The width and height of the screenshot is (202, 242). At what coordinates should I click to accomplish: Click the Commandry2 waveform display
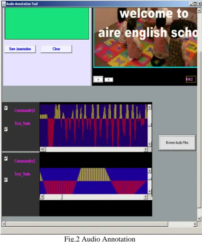click(x=94, y=181)
